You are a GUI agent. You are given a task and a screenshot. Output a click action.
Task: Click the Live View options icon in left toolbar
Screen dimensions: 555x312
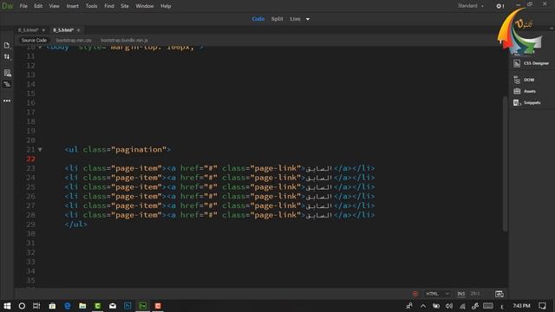pos(7,73)
